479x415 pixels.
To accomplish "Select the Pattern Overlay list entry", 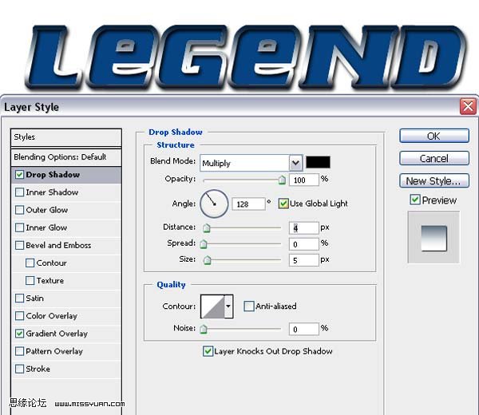I will click(66, 351).
